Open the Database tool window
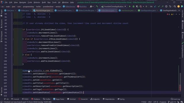This screenshot has height=103, width=184. pos(183,25)
